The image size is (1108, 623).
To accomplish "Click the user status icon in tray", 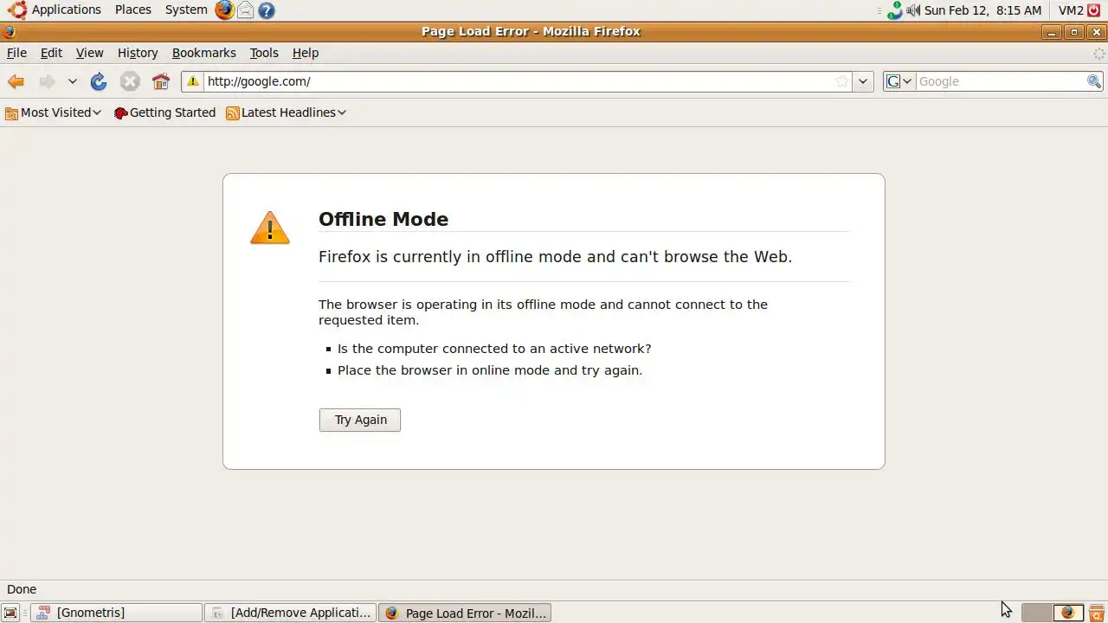I will pos(894,10).
